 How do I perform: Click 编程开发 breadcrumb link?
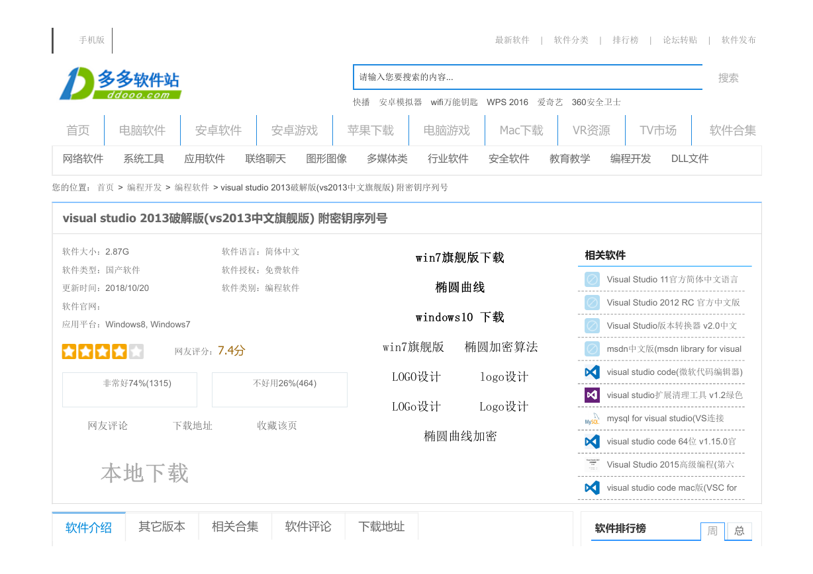coord(144,188)
